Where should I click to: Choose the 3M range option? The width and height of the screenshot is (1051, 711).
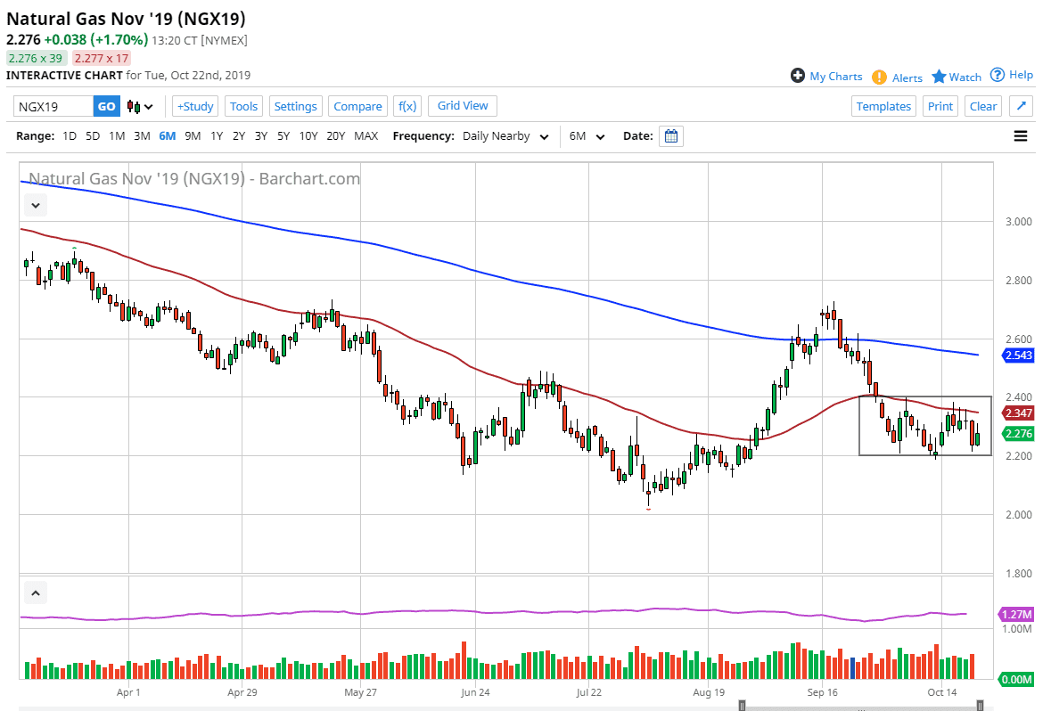(x=142, y=136)
